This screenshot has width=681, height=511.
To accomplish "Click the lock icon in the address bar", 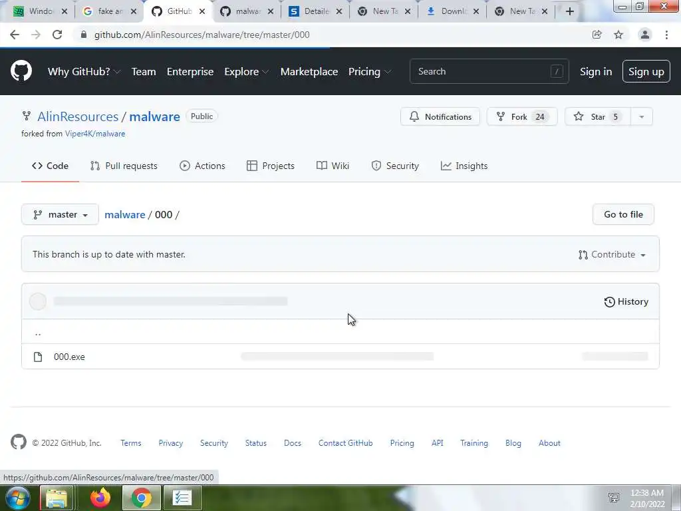I will click(x=84, y=35).
